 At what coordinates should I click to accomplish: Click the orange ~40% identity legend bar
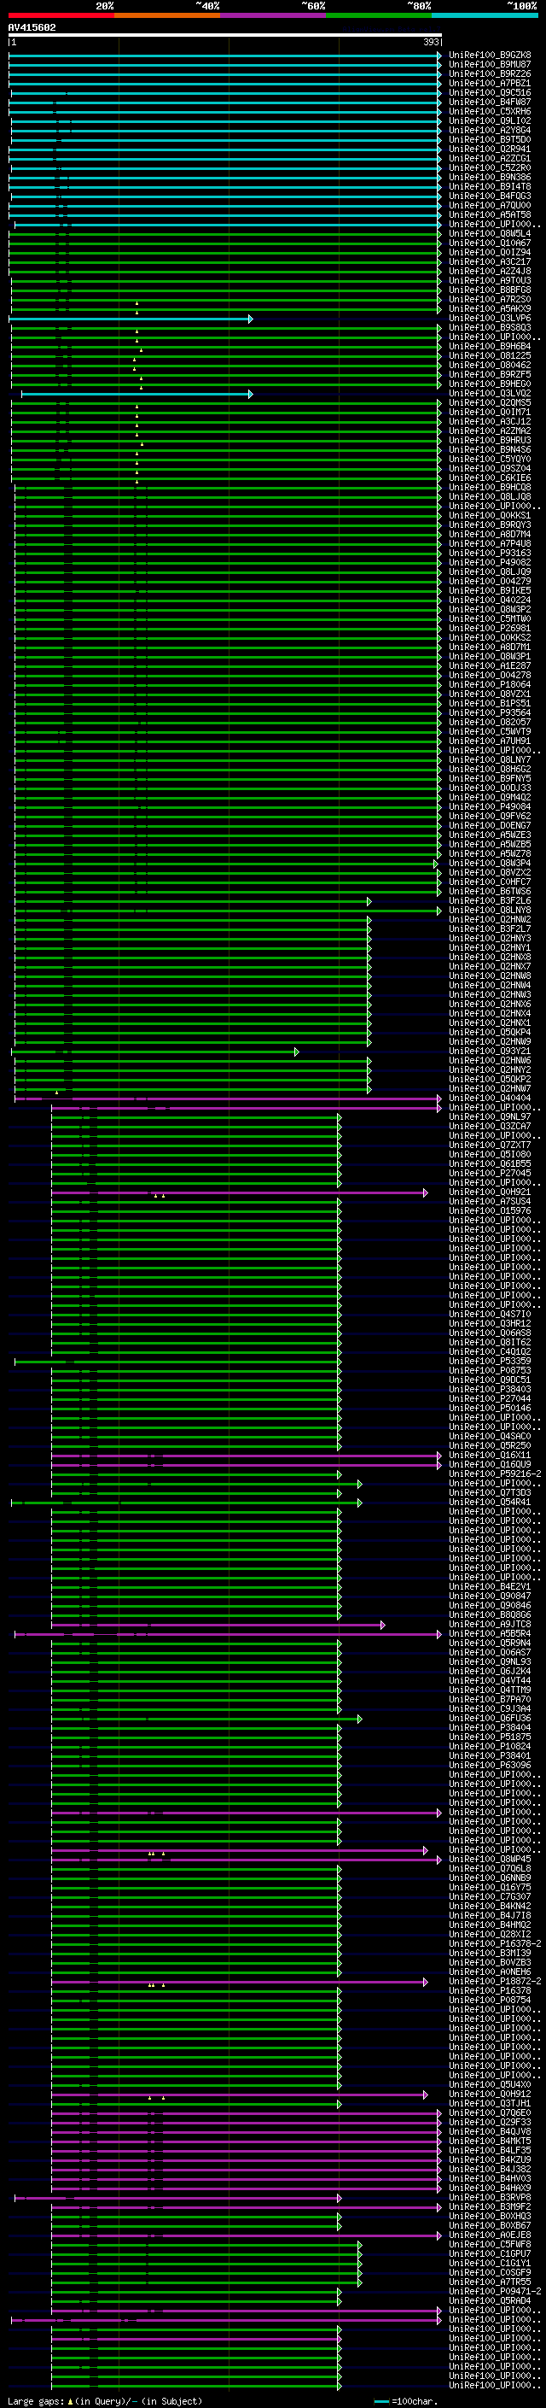[x=167, y=16]
